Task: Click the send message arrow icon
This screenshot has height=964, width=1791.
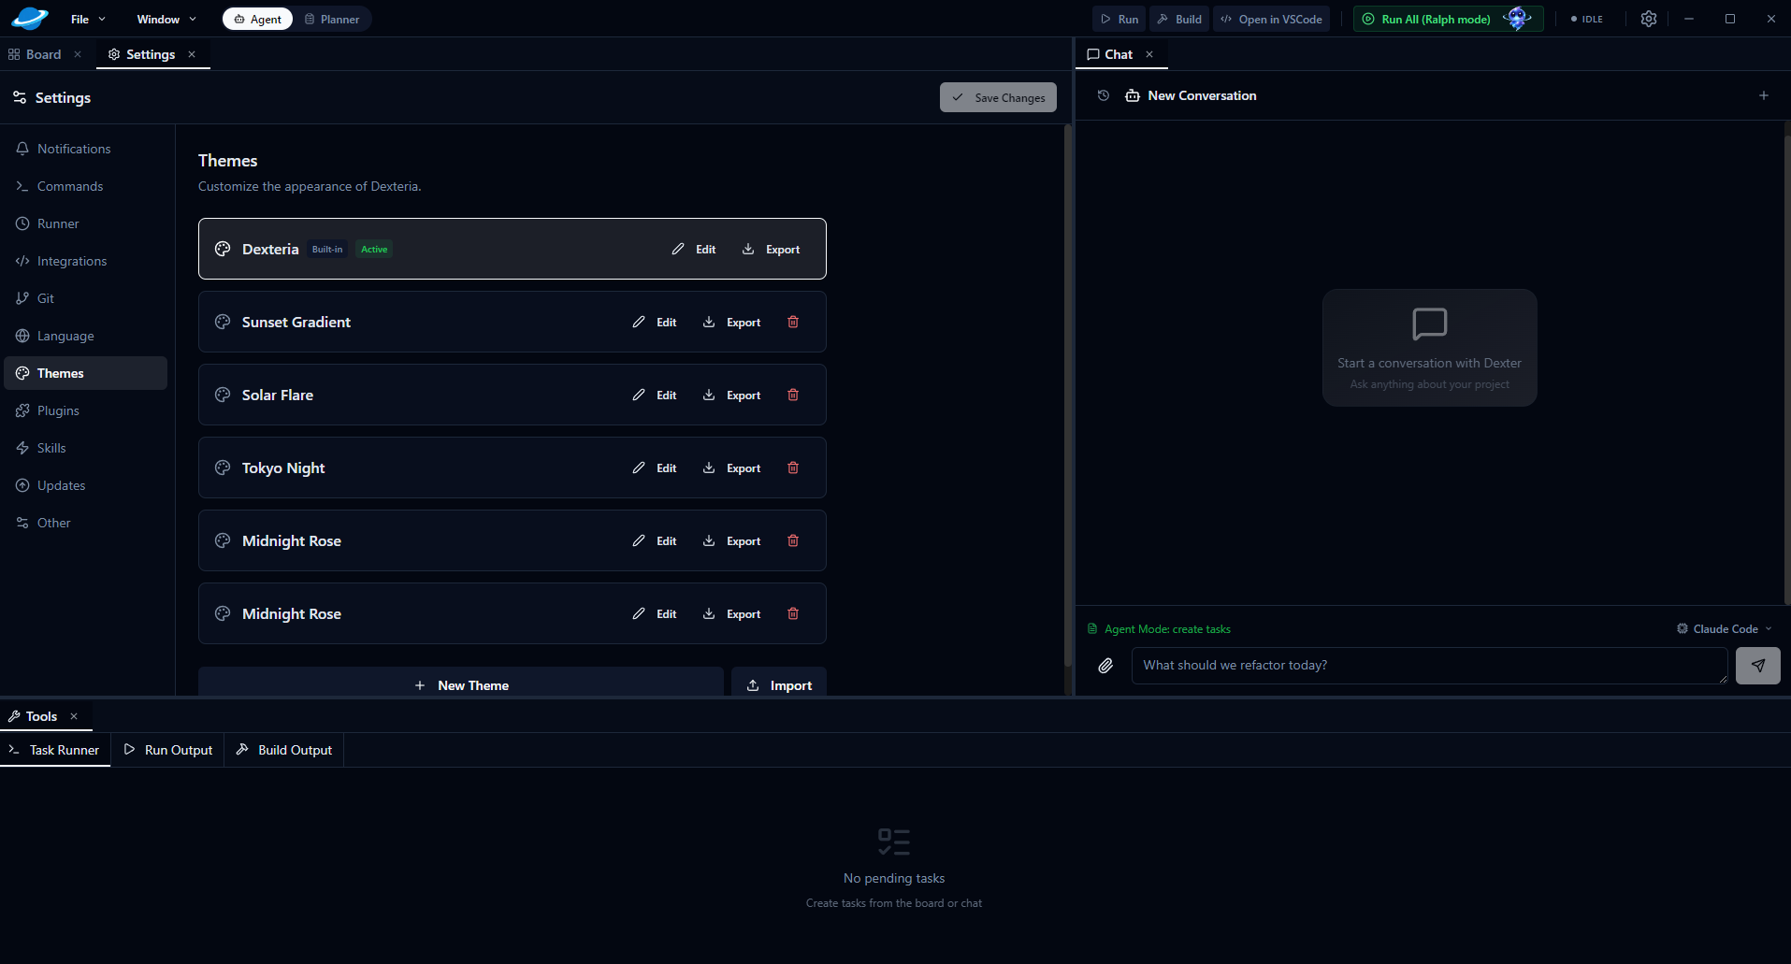Action: click(x=1758, y=665)
